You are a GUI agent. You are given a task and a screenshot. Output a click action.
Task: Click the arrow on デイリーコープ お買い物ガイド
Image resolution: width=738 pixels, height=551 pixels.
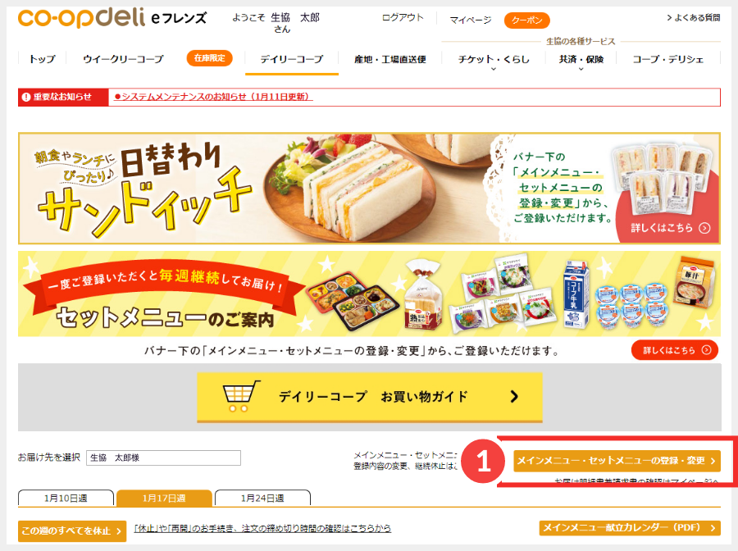click(x=514, y=397)
